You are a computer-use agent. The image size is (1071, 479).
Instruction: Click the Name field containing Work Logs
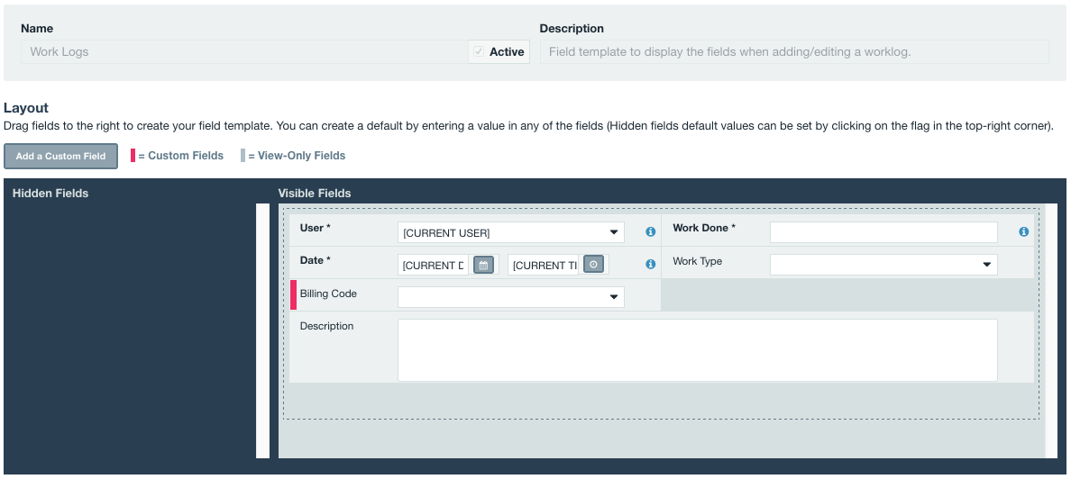244,52
